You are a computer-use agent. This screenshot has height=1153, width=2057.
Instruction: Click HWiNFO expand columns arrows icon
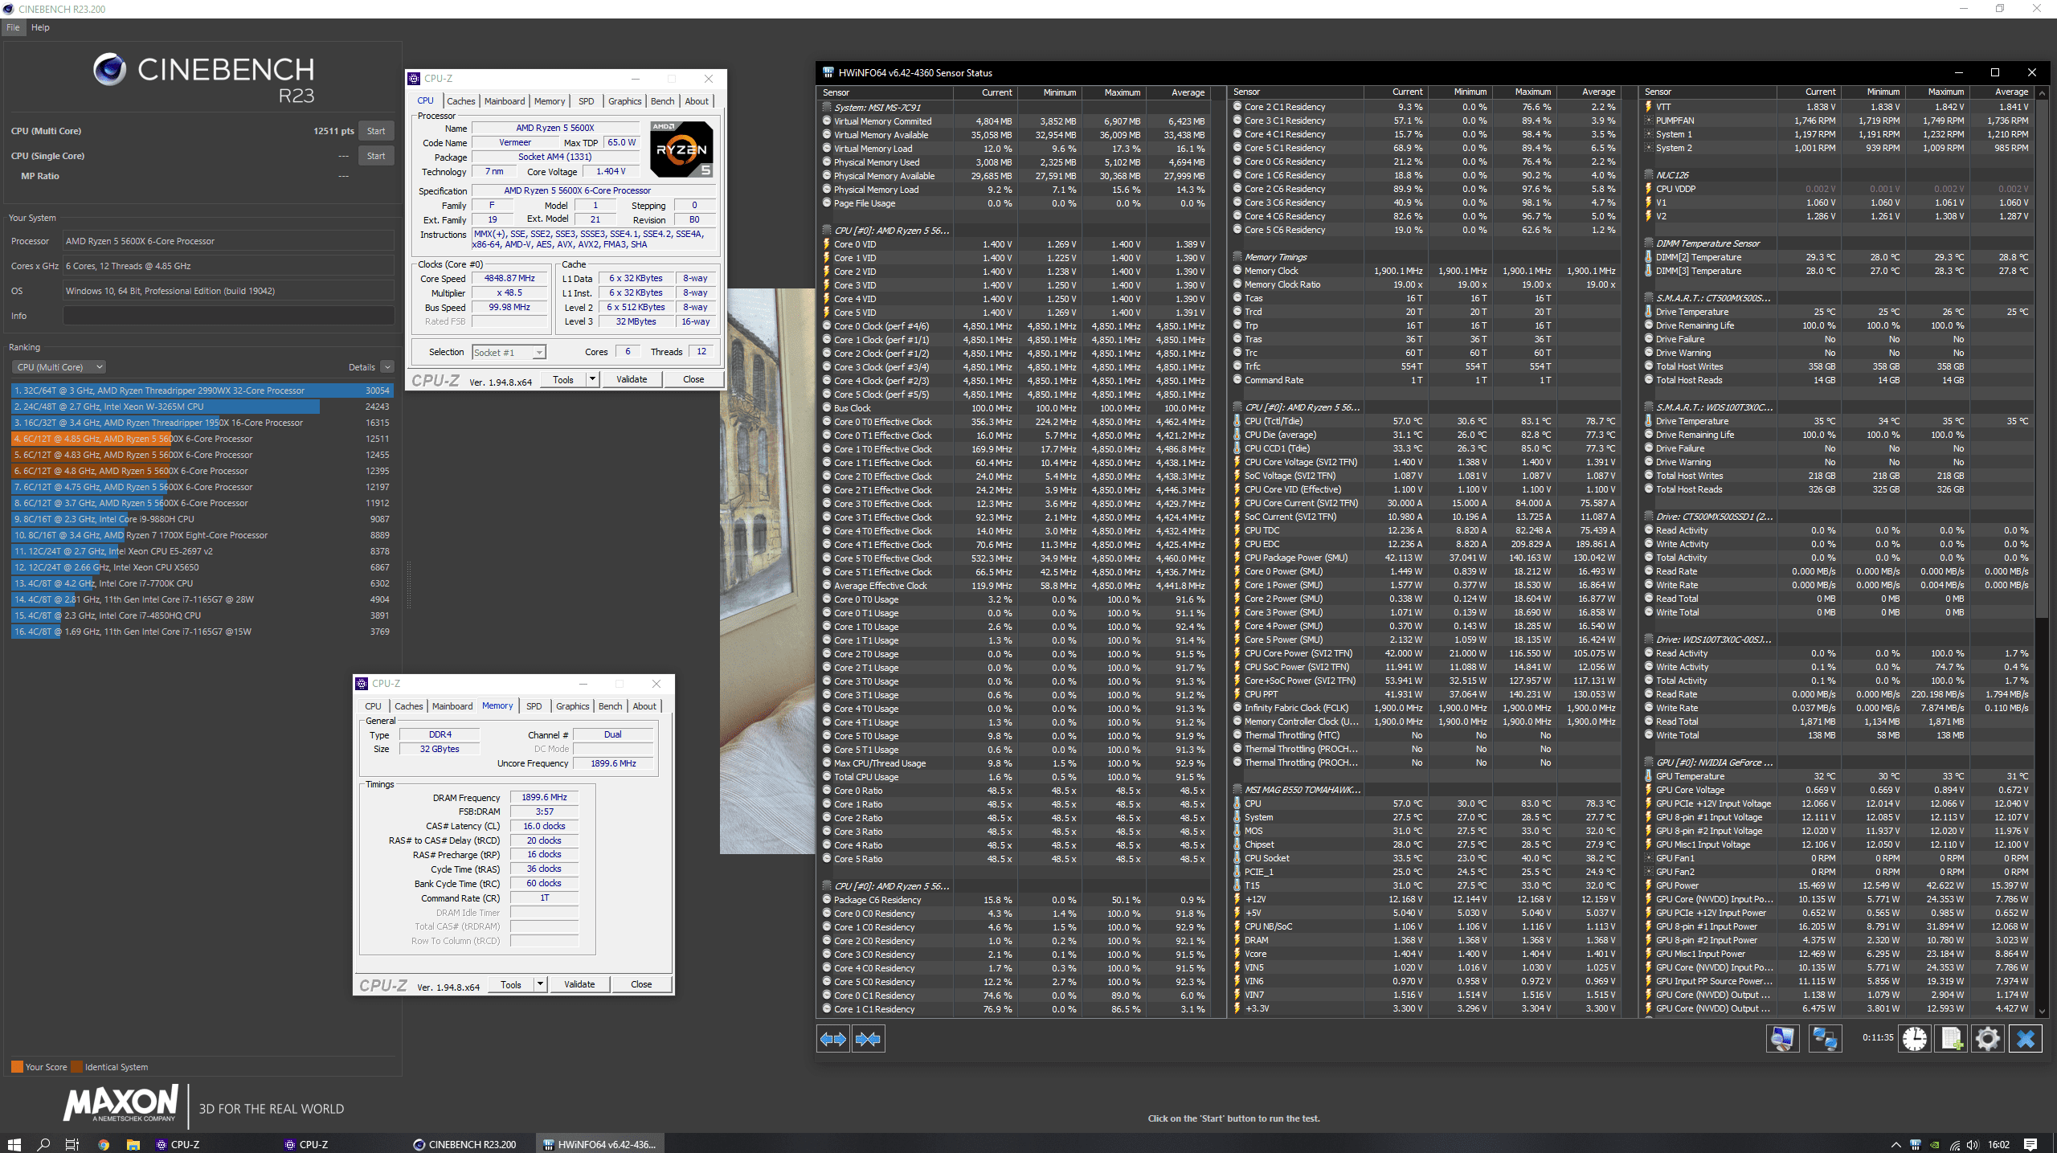pyautogui.click(x=833, y=1039)
